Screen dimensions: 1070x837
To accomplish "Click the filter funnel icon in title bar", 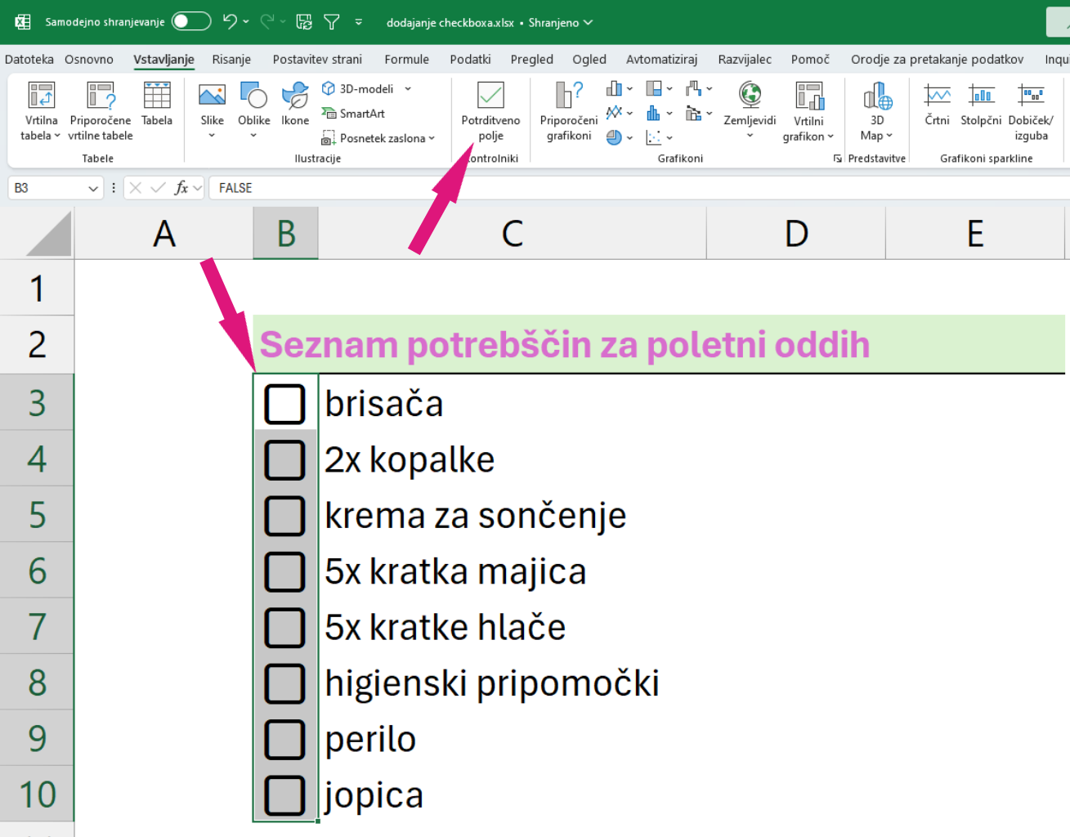I will pyautogui.click(x=332, y=22).
